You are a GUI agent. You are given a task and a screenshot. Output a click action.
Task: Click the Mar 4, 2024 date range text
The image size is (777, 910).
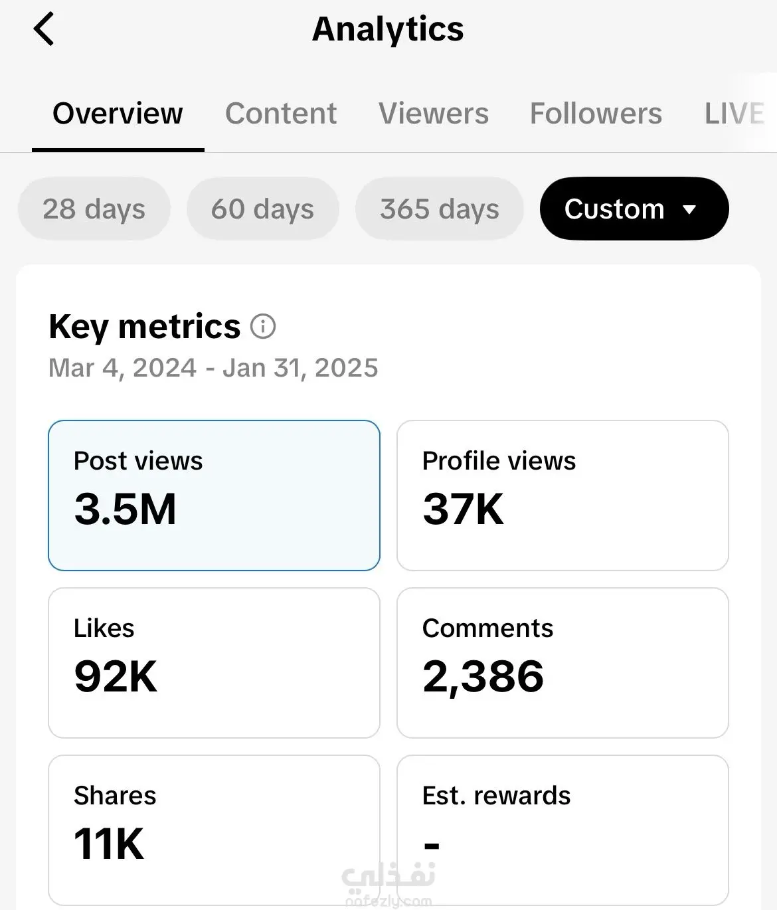point(213,368)
